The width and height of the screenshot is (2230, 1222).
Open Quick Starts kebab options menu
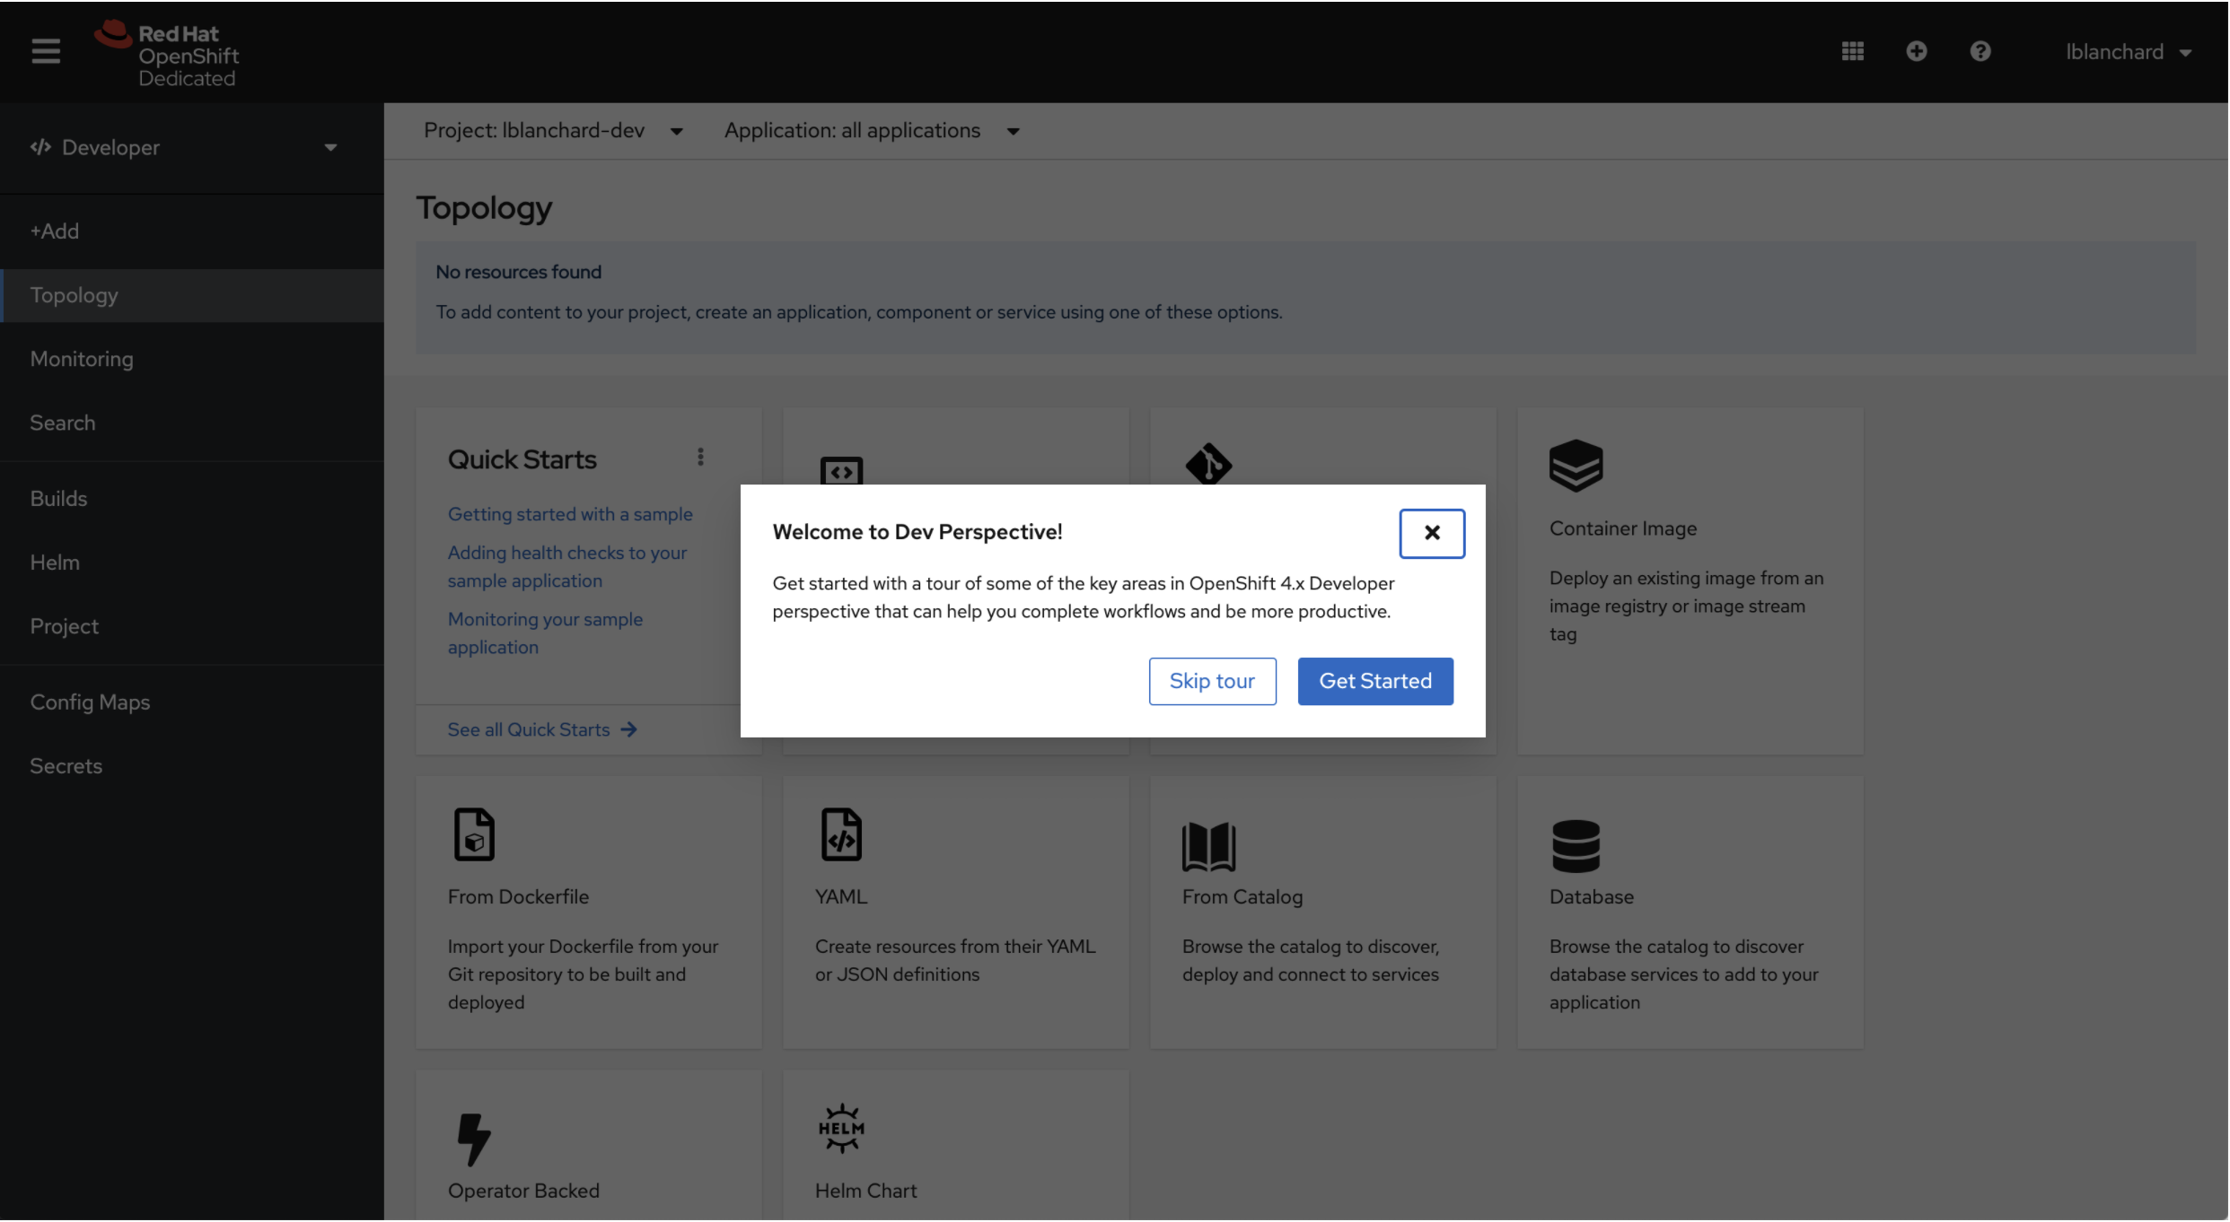700,458
